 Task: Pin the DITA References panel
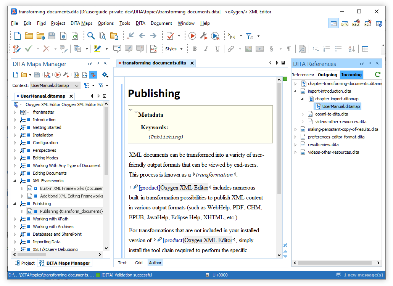coord(370,63)
